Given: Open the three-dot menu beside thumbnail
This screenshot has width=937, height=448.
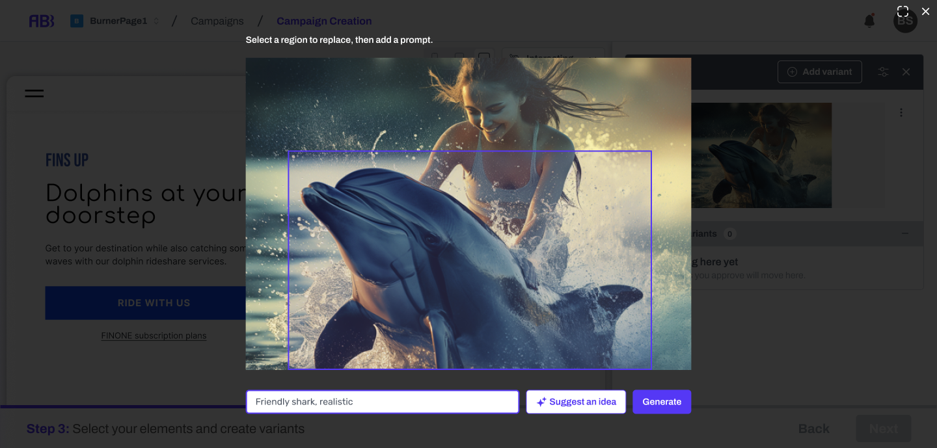Looking at the screenshot, I should 901,112.
